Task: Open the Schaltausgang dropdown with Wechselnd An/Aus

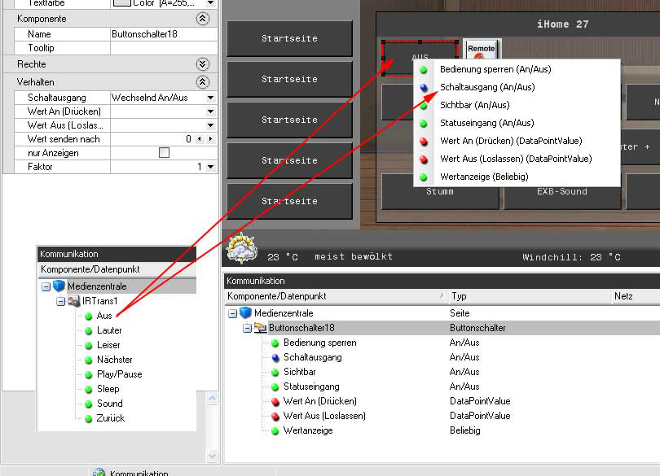Action: click(x=210, y=98)
